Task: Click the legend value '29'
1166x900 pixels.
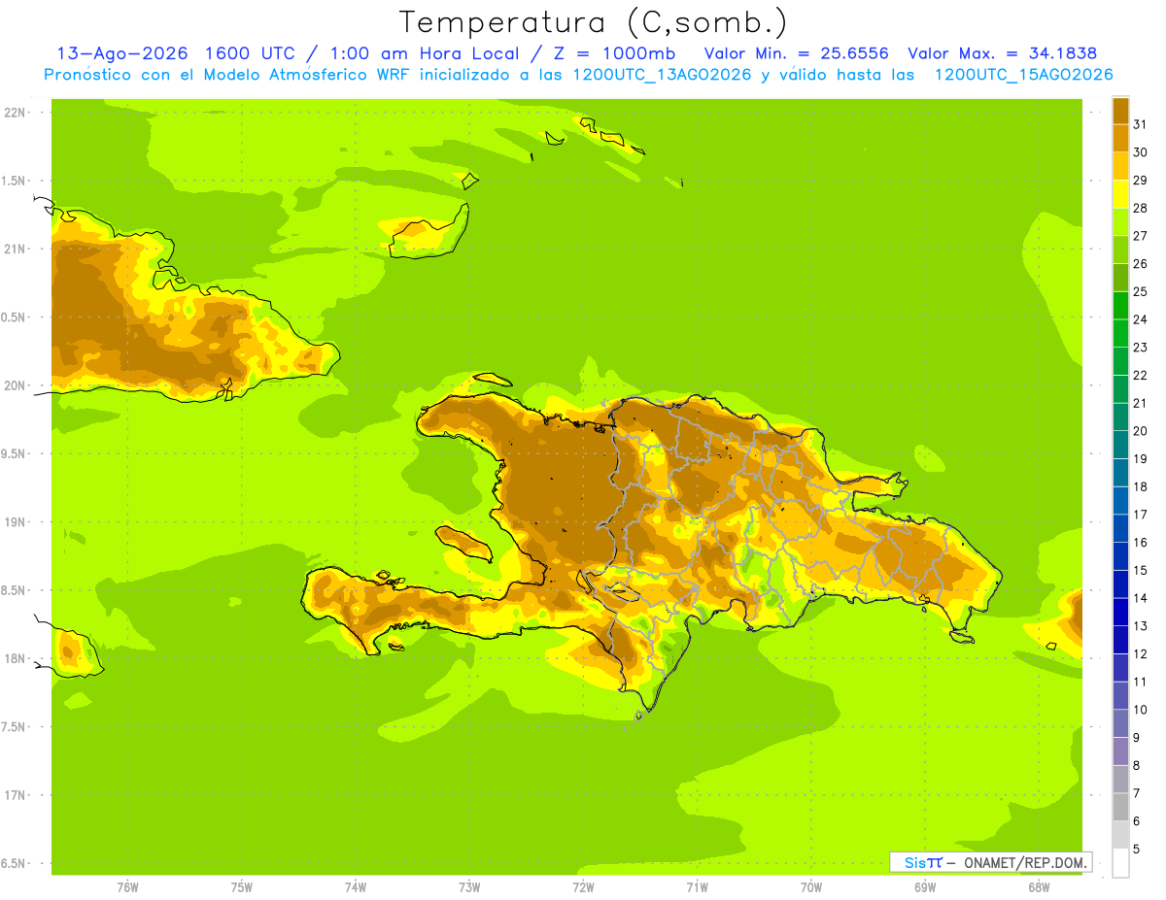Action: point(1140,180)
